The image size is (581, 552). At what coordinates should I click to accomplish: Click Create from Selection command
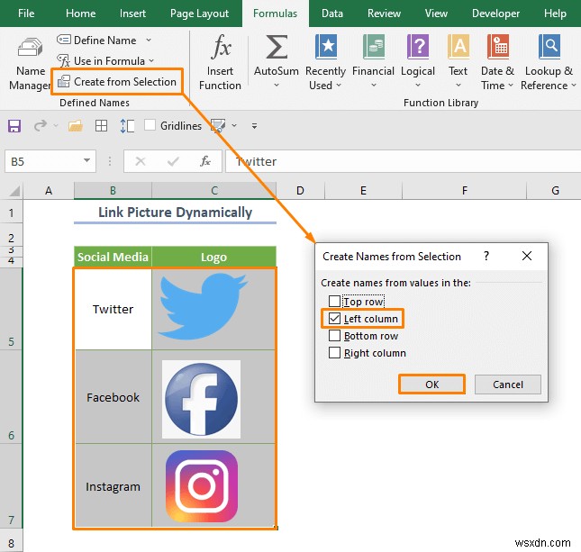point(117,82)
